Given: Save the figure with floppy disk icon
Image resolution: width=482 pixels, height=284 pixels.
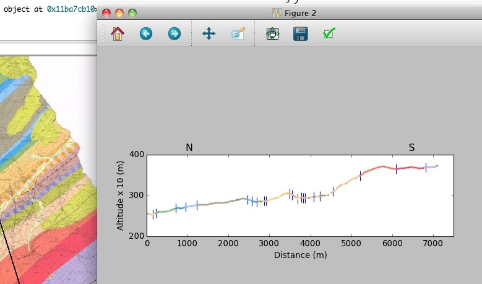Looking at the screenshot, I should point(301,34).
